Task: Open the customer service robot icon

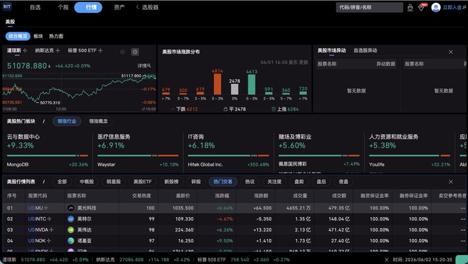Action: 410,8
